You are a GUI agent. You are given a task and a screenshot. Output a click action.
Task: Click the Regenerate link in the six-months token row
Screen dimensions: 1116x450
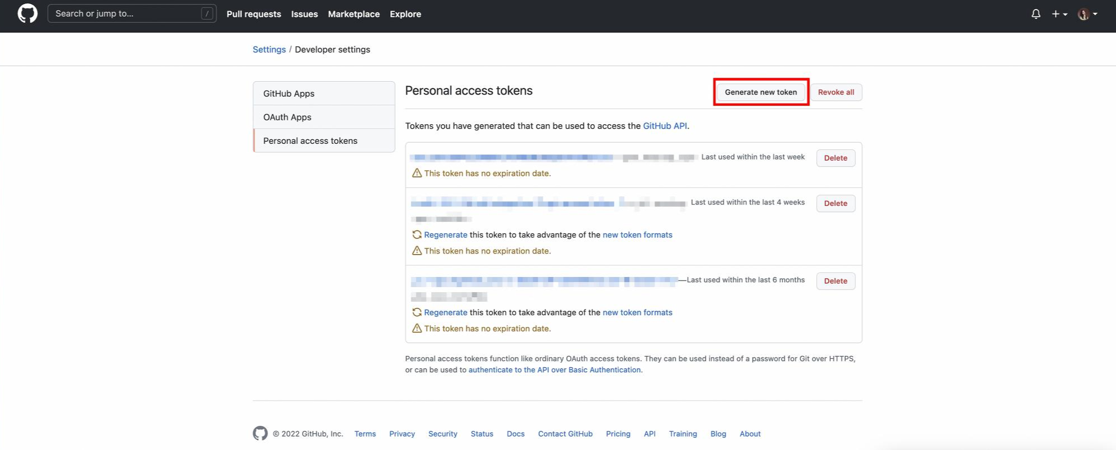pos(446,312)
